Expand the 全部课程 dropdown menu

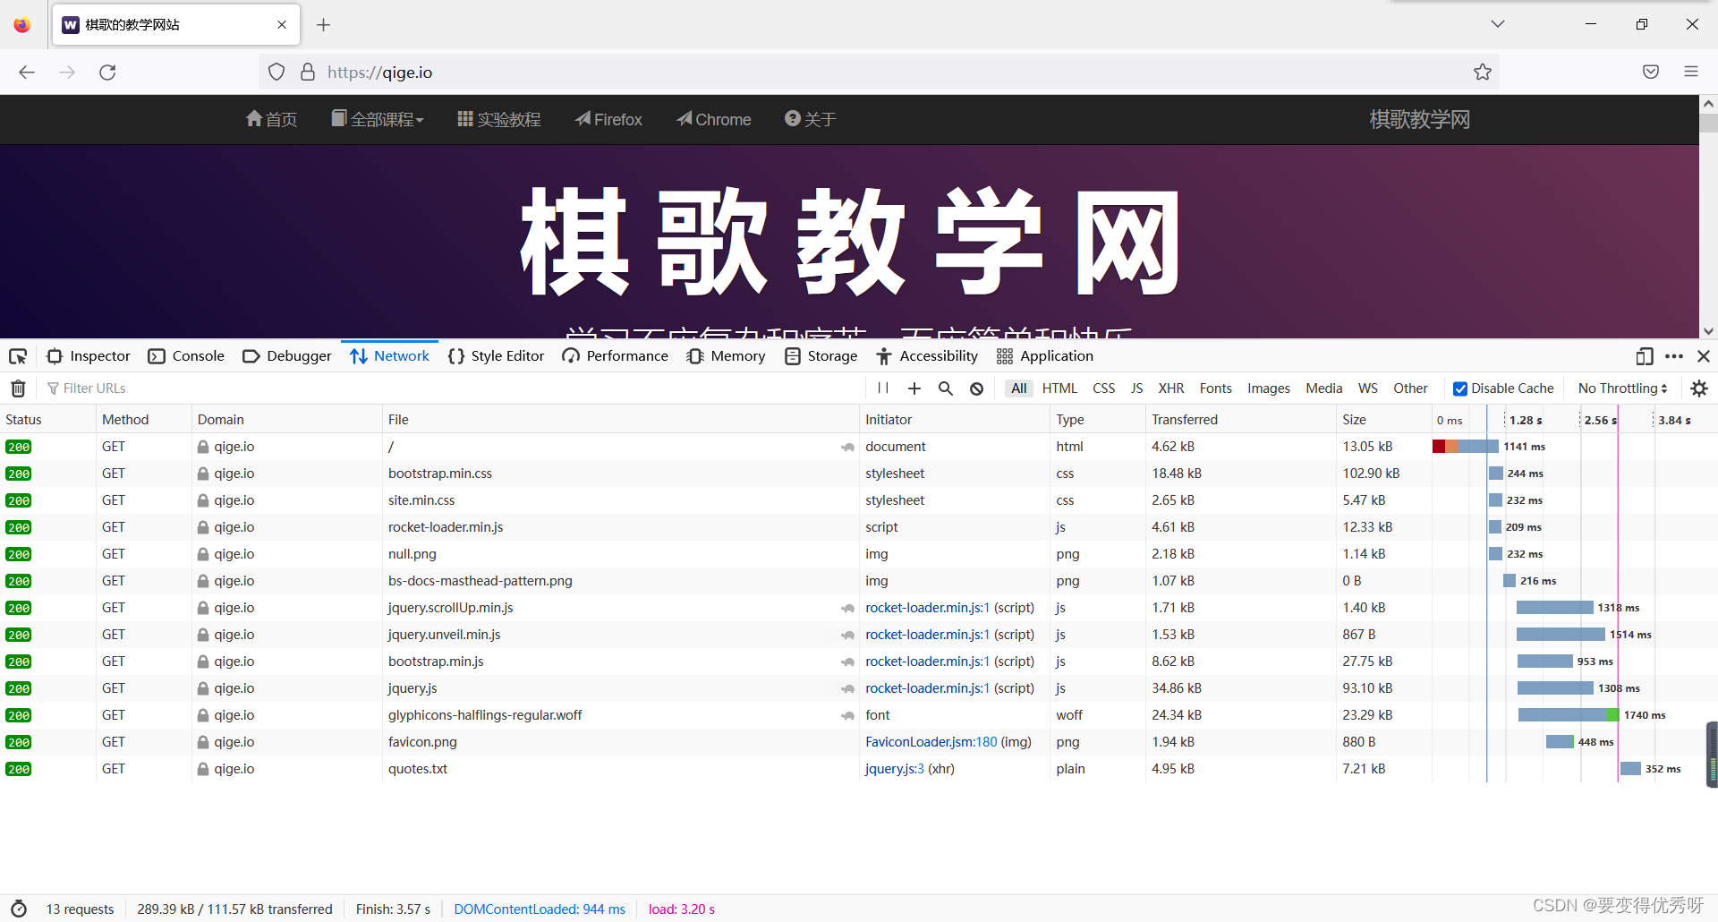(378, 119)
